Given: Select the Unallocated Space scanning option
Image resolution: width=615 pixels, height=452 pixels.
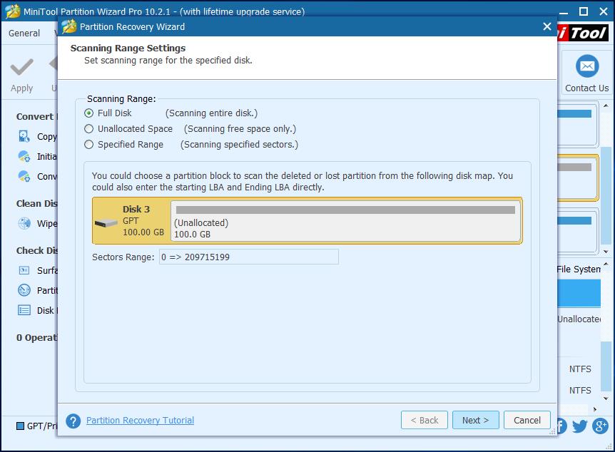Looking at the screenshot, I should 89,128.
